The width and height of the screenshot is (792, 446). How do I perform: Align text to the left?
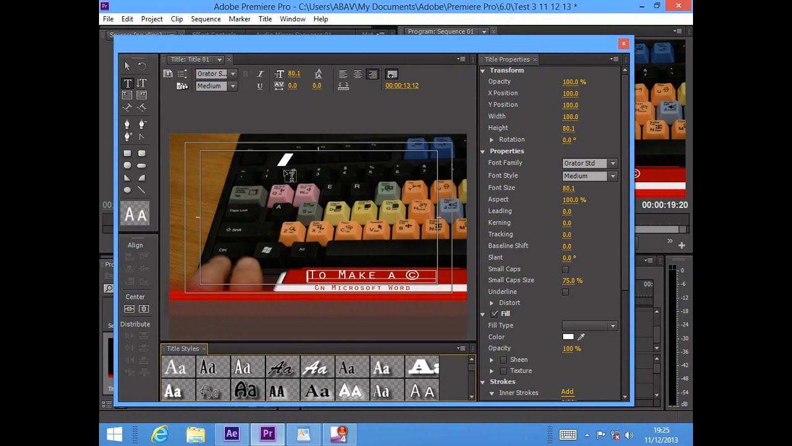click(343, 74)
